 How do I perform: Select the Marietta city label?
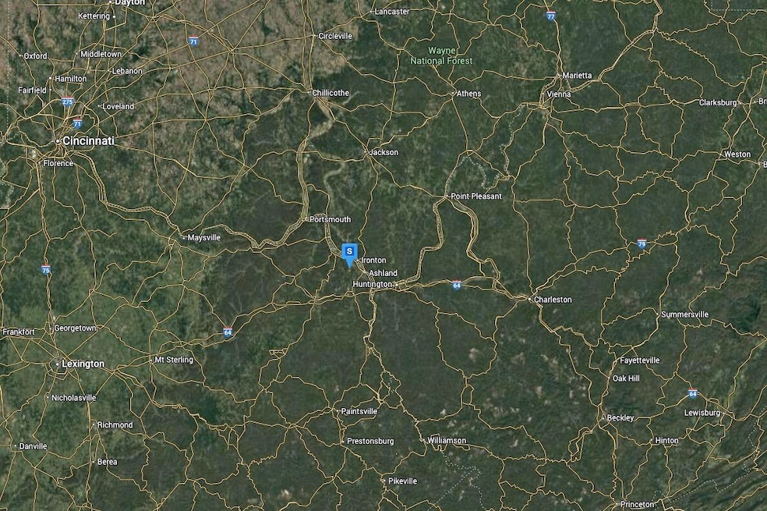tap(577, 76)
